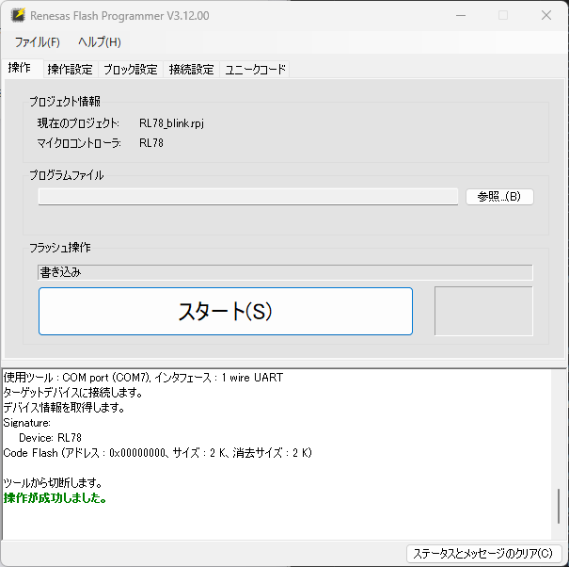Click the ツールから切断します。 log line
Screen dimensions: 569x567
[53, 483]
